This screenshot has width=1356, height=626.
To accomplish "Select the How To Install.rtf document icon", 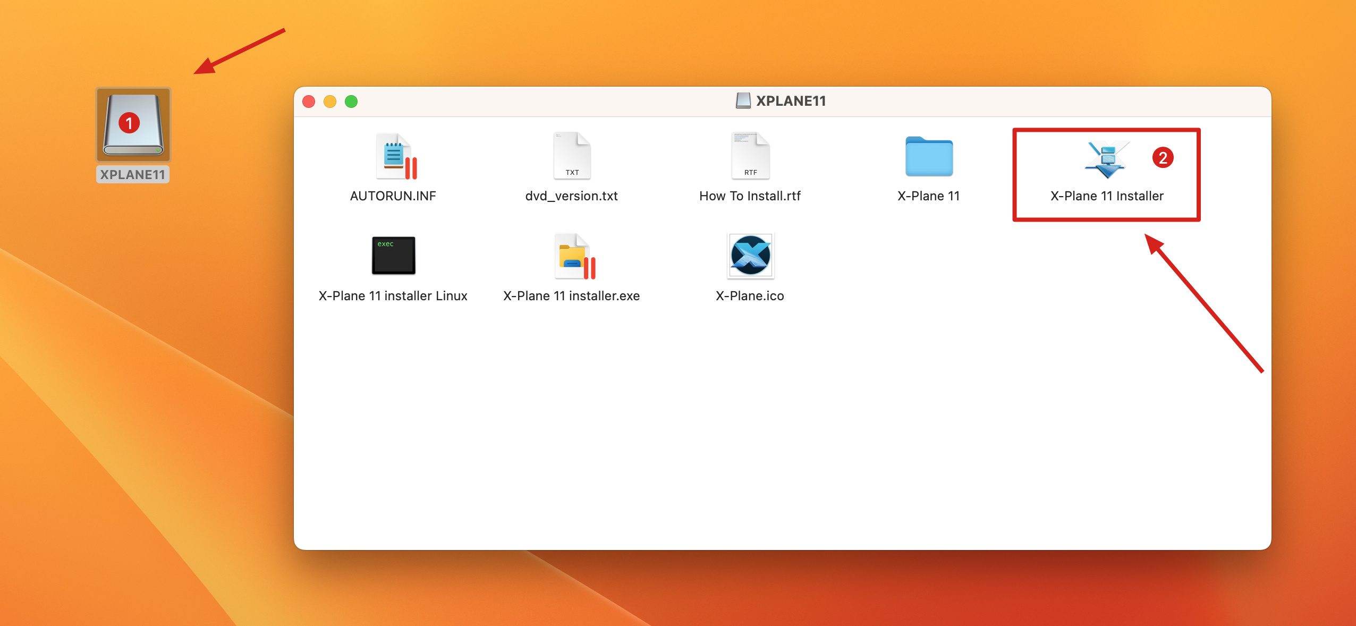I will point(750,156).
